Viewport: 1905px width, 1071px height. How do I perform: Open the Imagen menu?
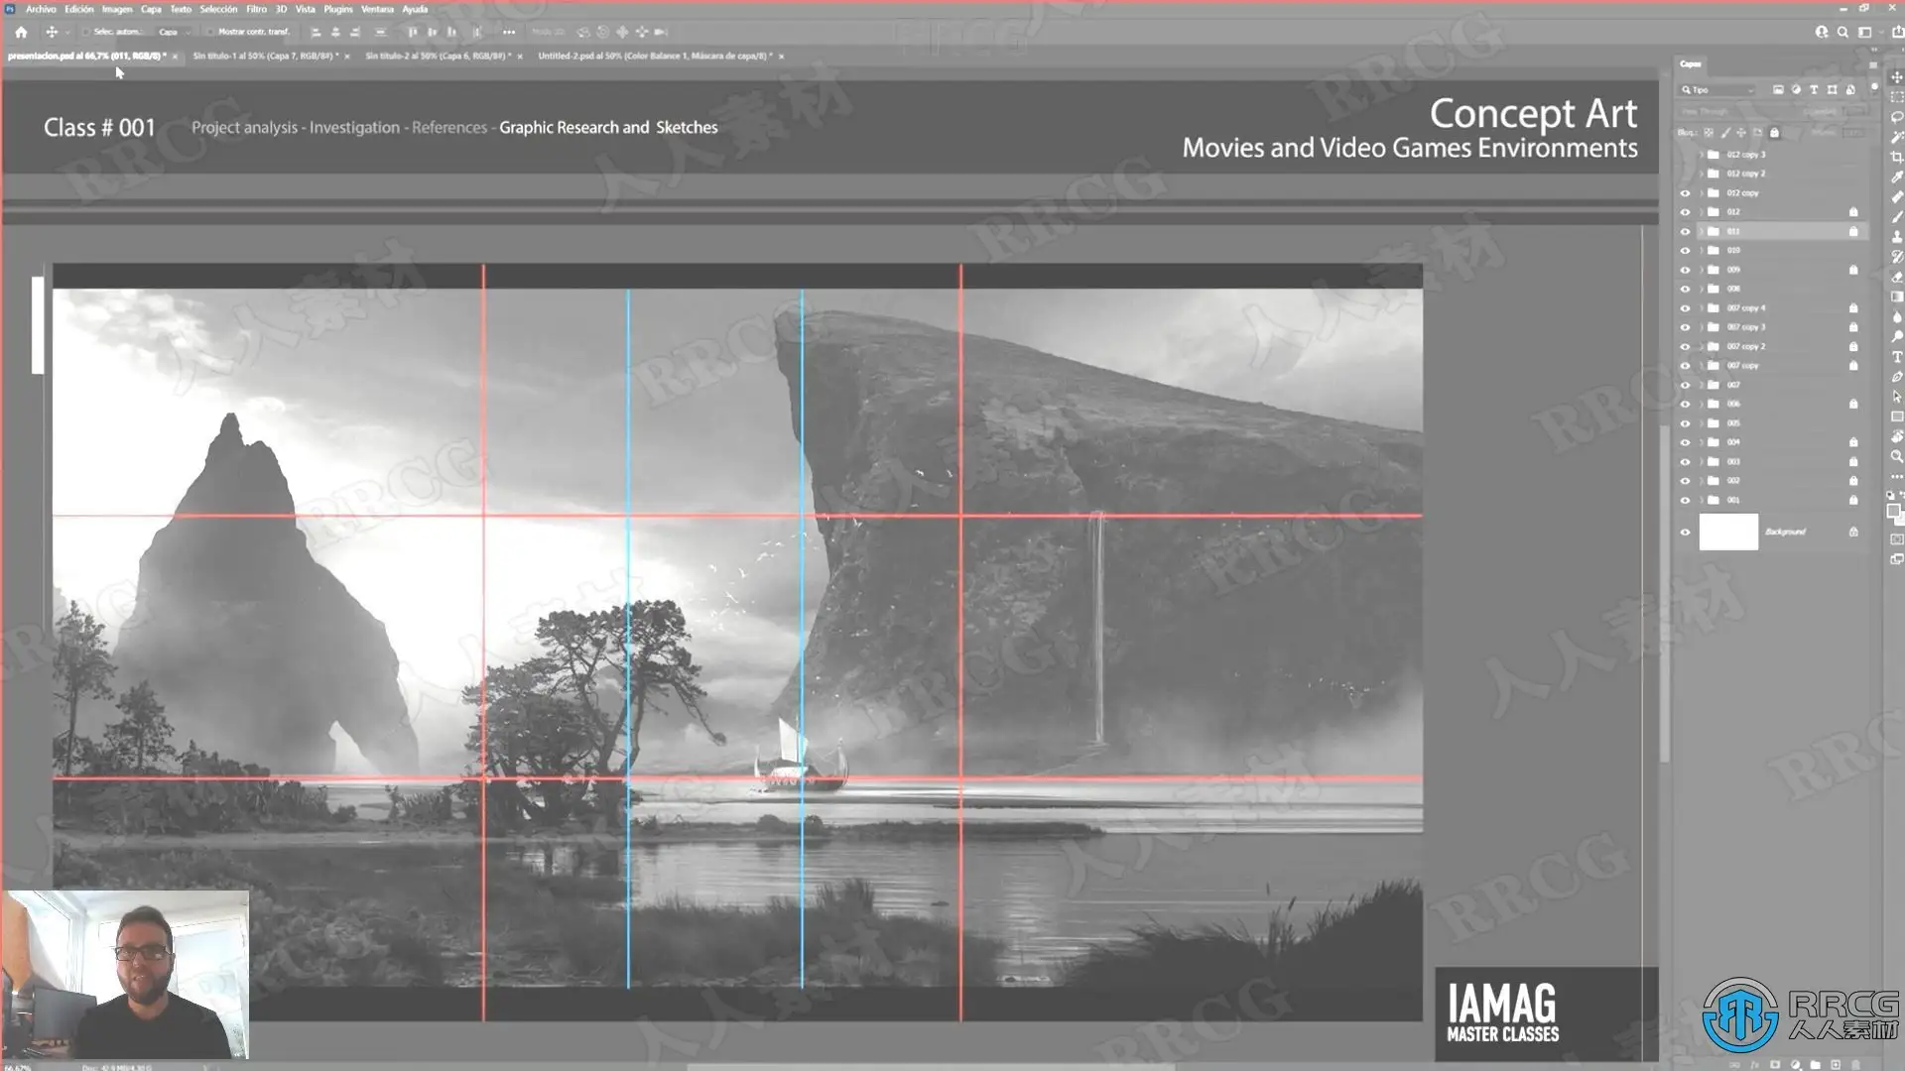(117, 9)
